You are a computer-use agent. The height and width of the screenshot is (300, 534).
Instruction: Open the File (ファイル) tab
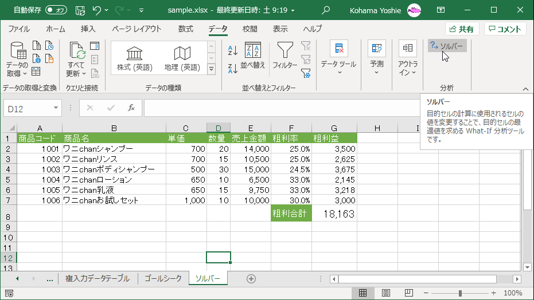coord(19,29)
